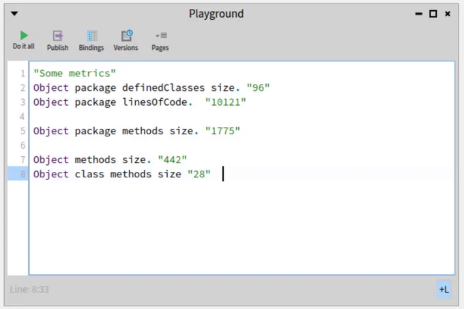Click the "28" result comment
Image resolution: width=464 pixels, height=309 pixels.
[x=199, y=174]
